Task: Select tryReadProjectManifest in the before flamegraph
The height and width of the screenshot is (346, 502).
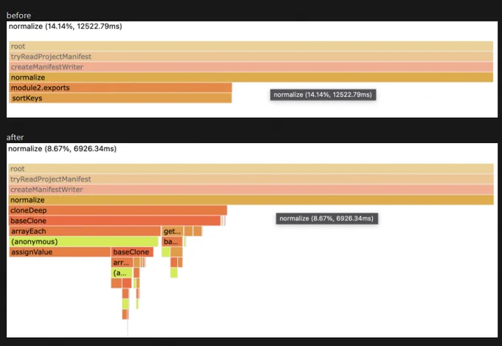Action: 251,57
